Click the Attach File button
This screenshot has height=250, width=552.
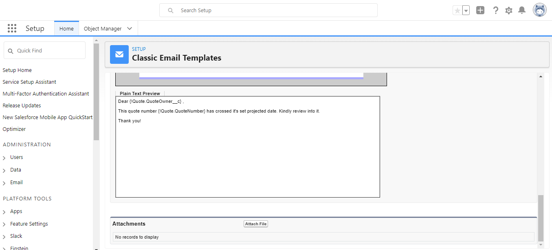[256, 224]
